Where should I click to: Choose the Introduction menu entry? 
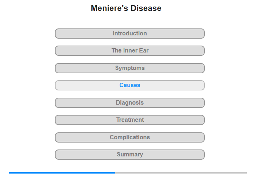pos(130,34)
